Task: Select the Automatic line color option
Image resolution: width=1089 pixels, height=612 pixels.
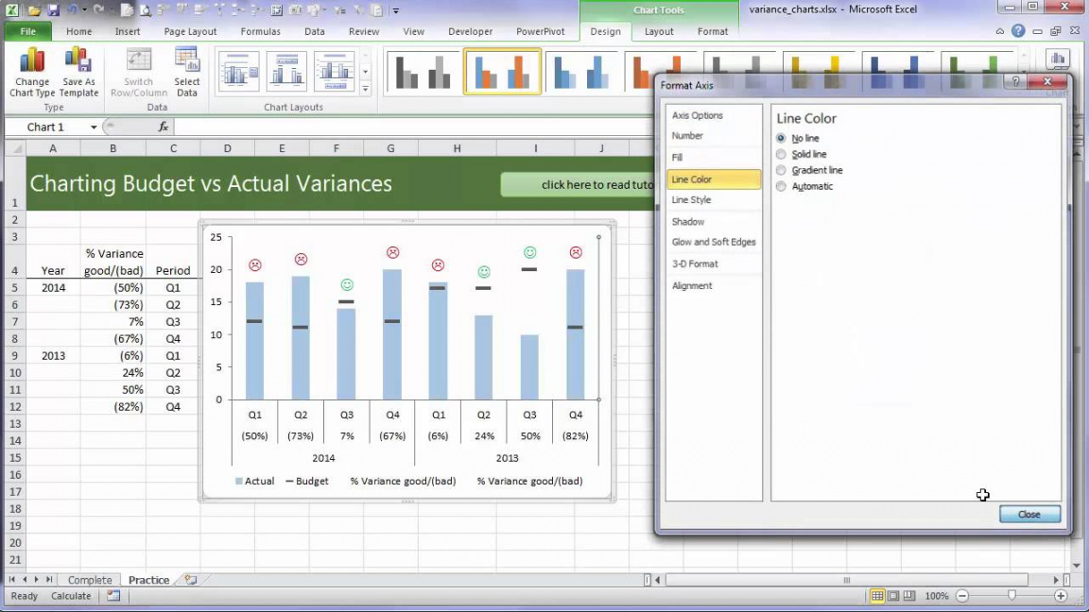Action: pos(781,186)
